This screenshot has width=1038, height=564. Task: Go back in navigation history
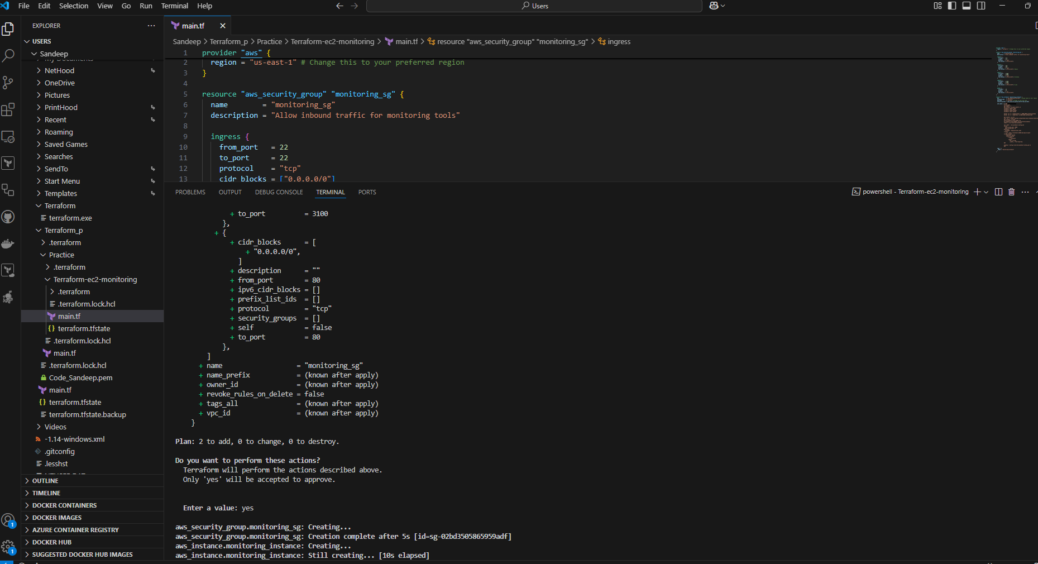pos(339,6)
